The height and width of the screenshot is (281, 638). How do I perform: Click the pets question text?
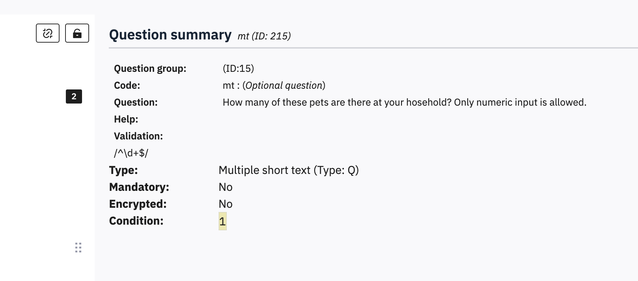click(405, 102)
